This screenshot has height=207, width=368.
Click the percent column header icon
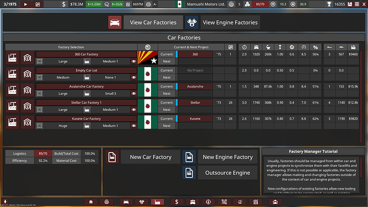click(315, 47)
